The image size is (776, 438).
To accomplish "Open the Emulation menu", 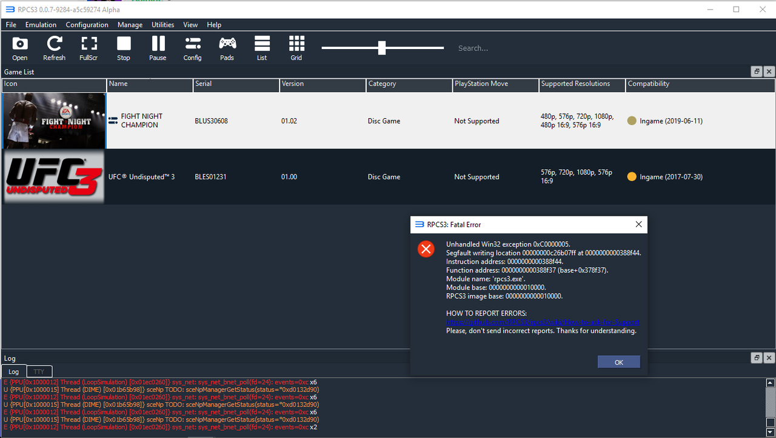I will (41, 25).
